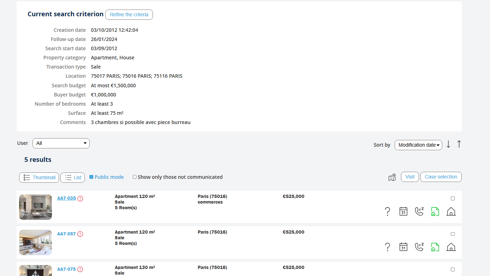
Task: Open the User filter dropdown
Action: coord(61,143)
